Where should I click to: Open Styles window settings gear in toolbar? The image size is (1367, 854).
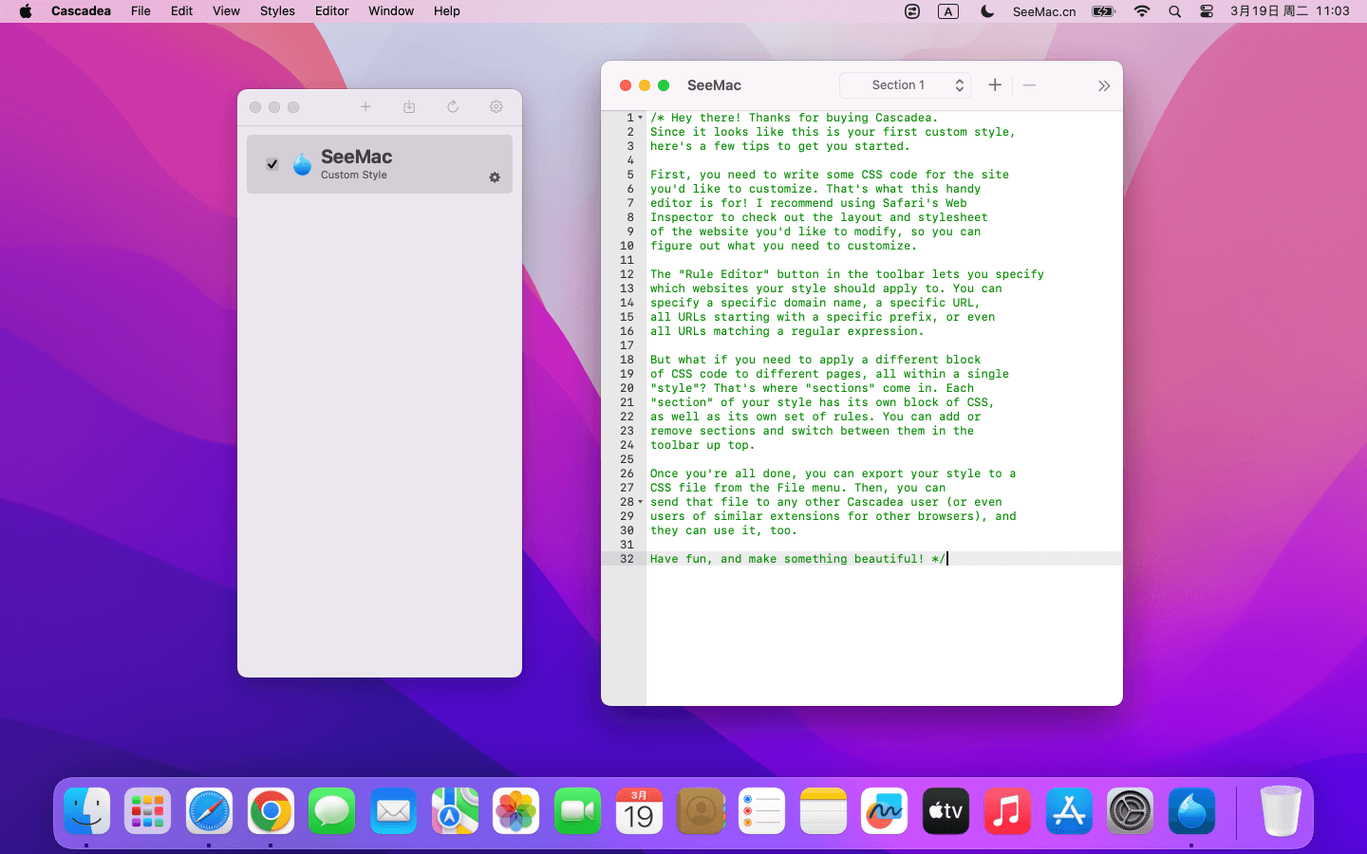point(496,107)
